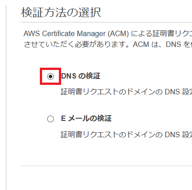Select the E メールの検証 radio button
The image size is (192, 190).
click(50, 119)
